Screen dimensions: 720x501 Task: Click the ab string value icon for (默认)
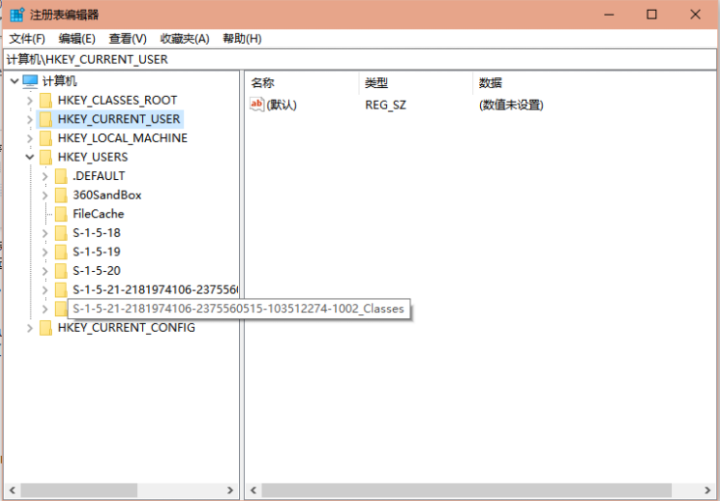257,105
